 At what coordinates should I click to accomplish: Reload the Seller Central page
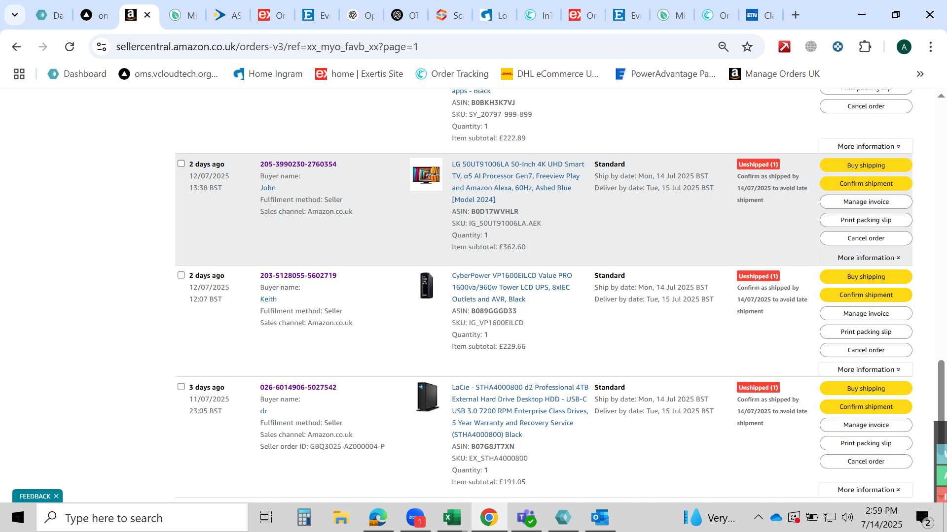pos(70,47)
